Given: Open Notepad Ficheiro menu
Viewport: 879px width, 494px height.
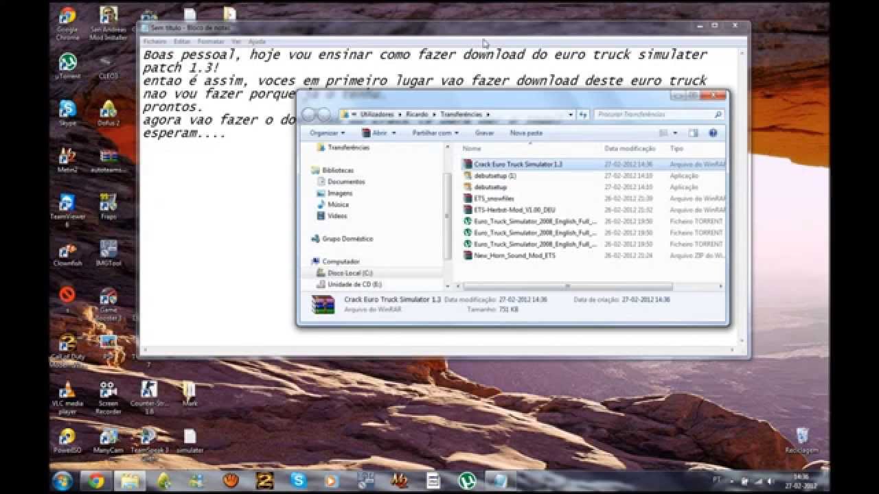Looking at the screenshot, I should click(x=155, y=41).
